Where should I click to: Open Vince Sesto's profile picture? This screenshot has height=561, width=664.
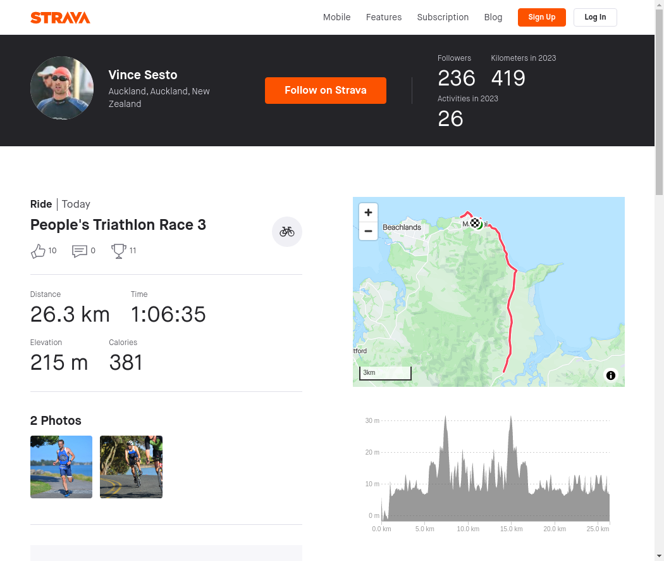coord(62,88)
